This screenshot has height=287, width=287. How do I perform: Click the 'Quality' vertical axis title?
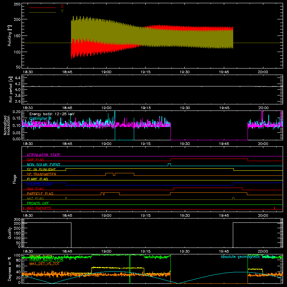click(10, 233)
